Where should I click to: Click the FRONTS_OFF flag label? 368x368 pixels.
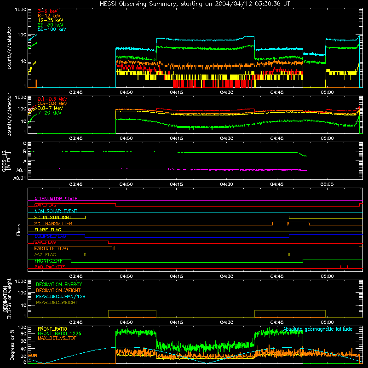coord(48,261)
